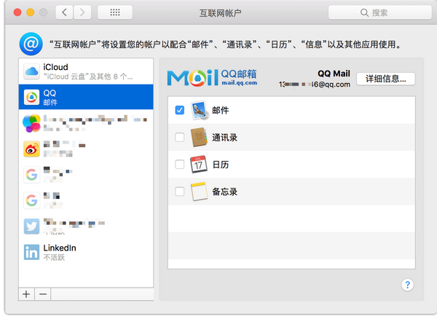Click the Notes app icon

click(199, 192)
